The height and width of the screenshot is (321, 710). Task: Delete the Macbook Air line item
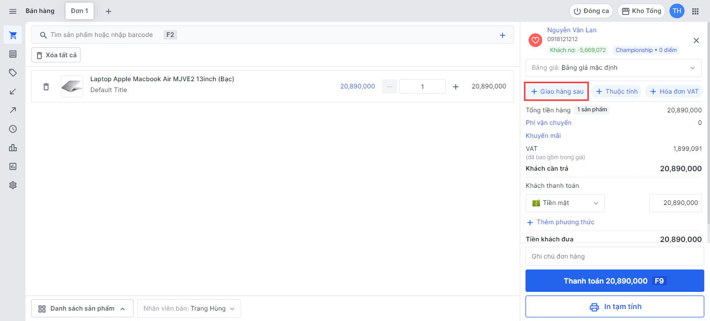point(46,87)
